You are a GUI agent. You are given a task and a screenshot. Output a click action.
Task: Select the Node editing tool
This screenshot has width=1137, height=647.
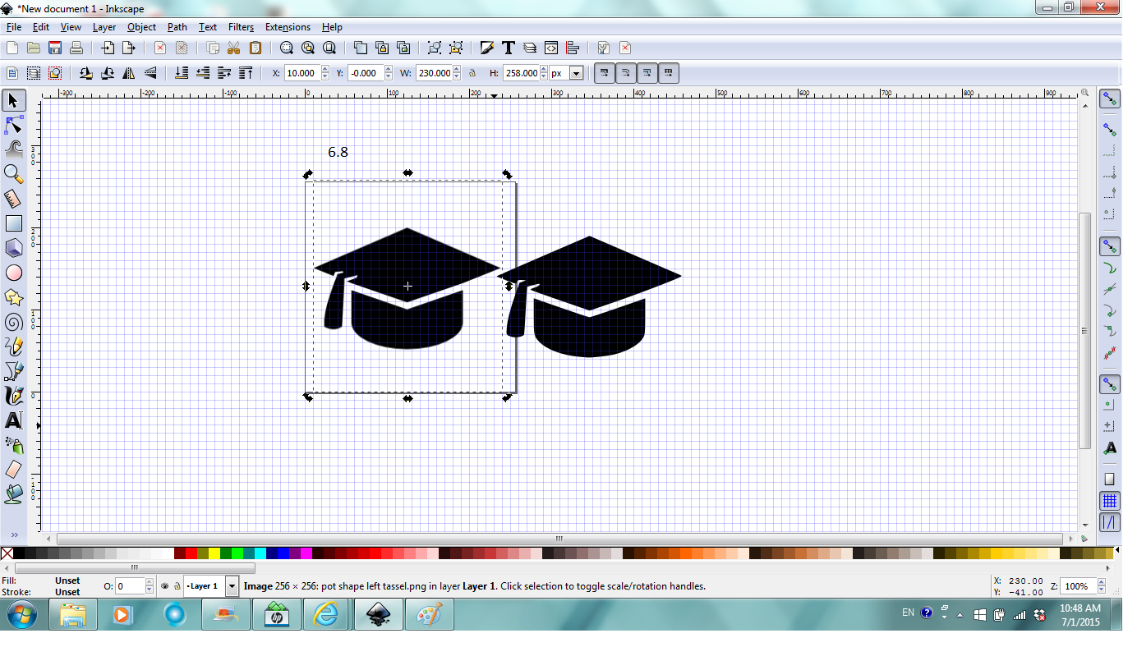(x=13, y=125)
